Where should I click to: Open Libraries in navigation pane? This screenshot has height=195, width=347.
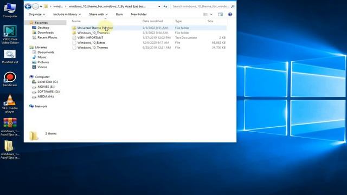click(x=41, y=47)
